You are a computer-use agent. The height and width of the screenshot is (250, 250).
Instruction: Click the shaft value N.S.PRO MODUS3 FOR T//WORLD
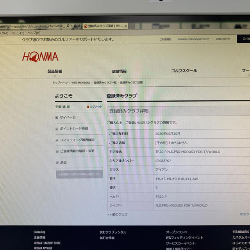pyautogui.click(x=181, y=205)
